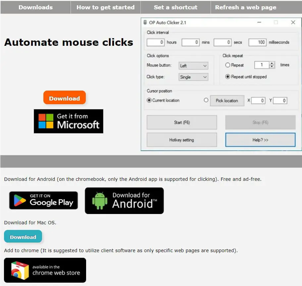Click the orange Download button

[65, 98]
